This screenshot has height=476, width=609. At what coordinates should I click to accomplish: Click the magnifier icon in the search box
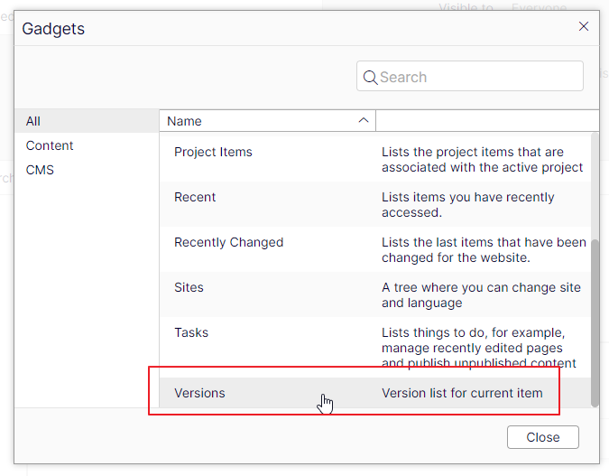[x=370, y=78]
